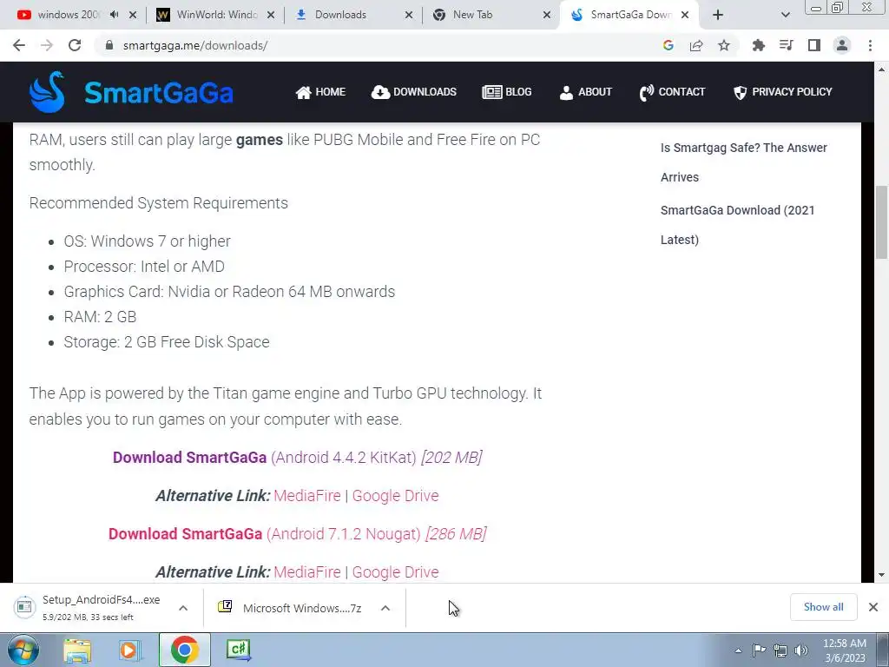Click the bold word 'games' in text

[x=259, y=140]
